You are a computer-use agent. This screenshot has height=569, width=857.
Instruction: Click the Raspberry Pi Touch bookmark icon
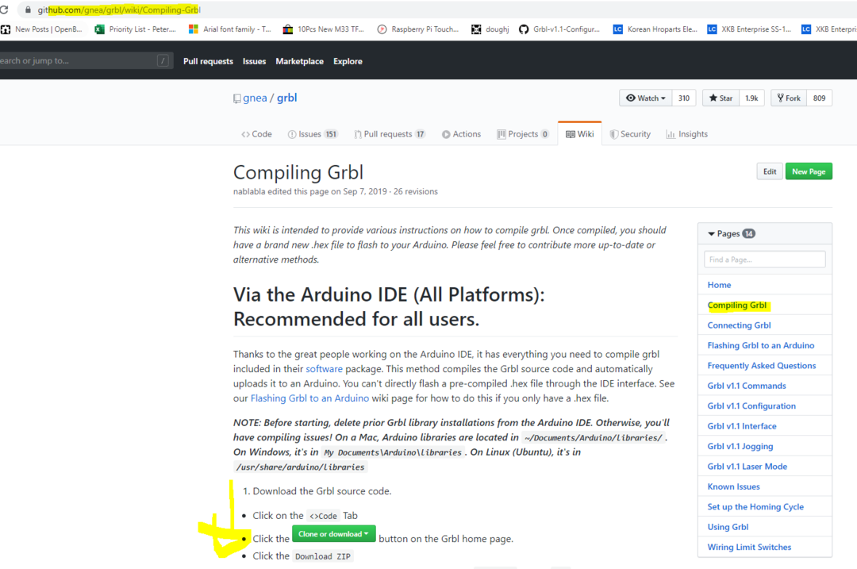pos(382,29)
